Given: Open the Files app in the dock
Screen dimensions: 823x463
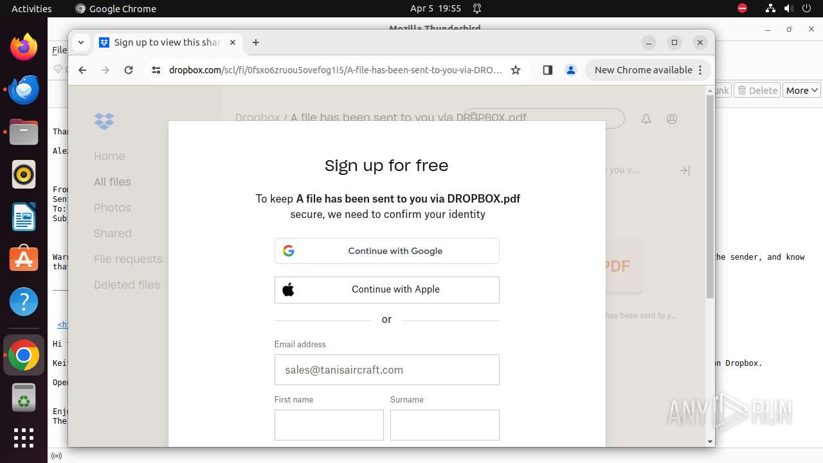Looking at the screenshot, I should pos(24,132).
